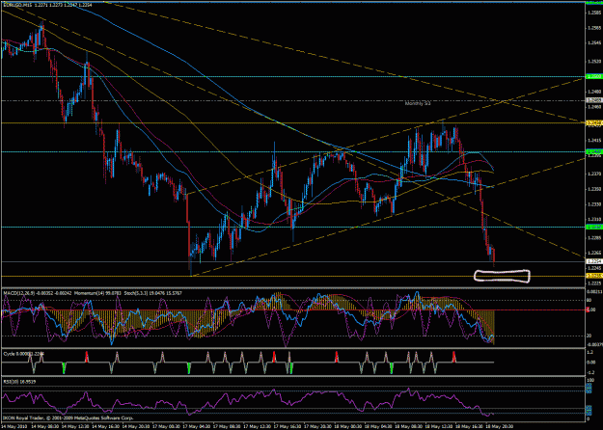The width and height of the screenshot is (603, 430).
Task: Click the 1.2520 price scale value
Action: (x=594, y=62)
